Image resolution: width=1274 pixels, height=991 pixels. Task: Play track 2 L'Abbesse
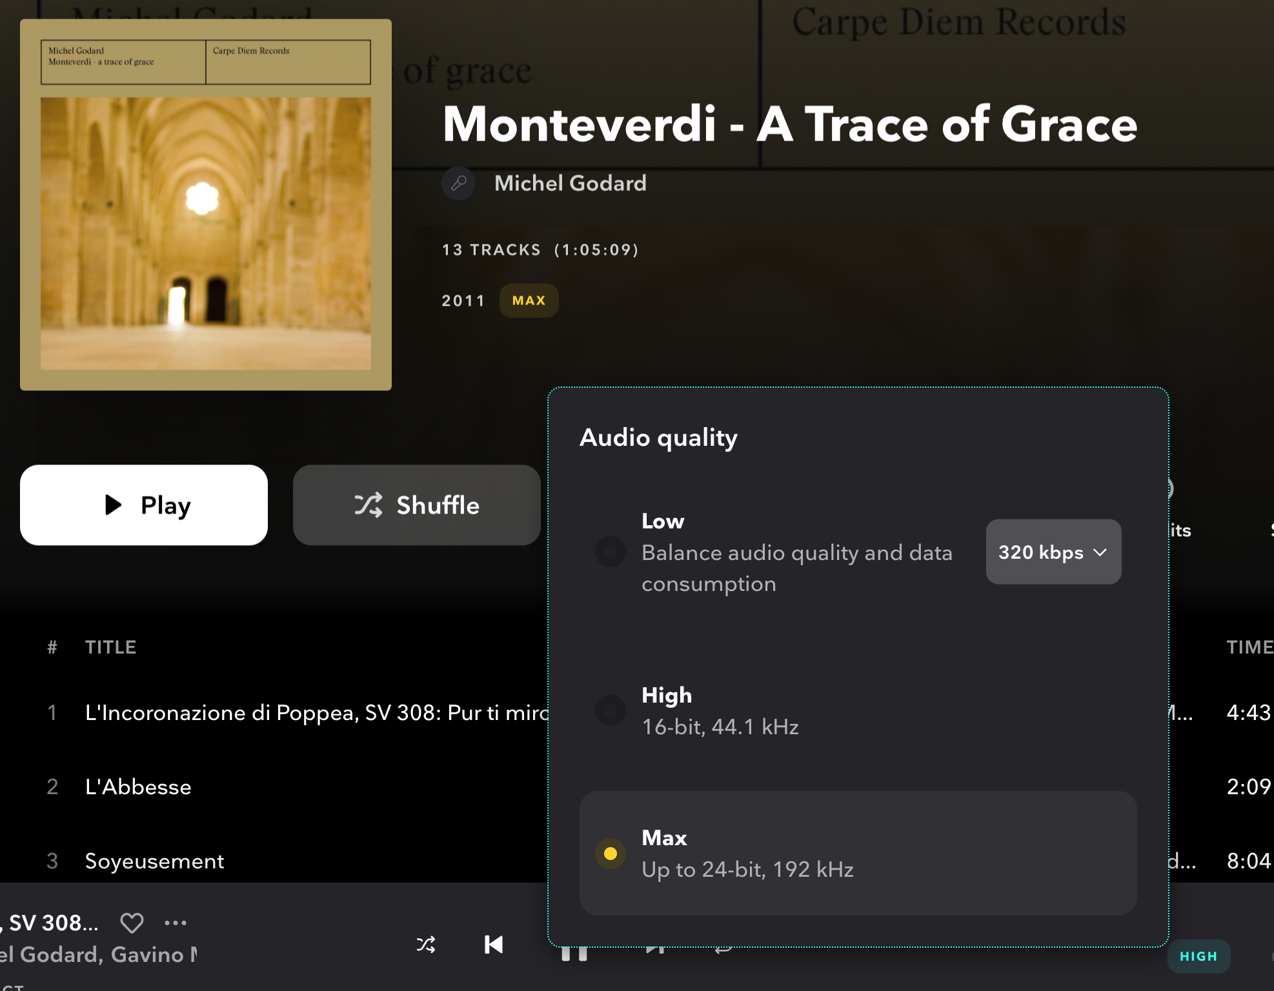point(138,786)
